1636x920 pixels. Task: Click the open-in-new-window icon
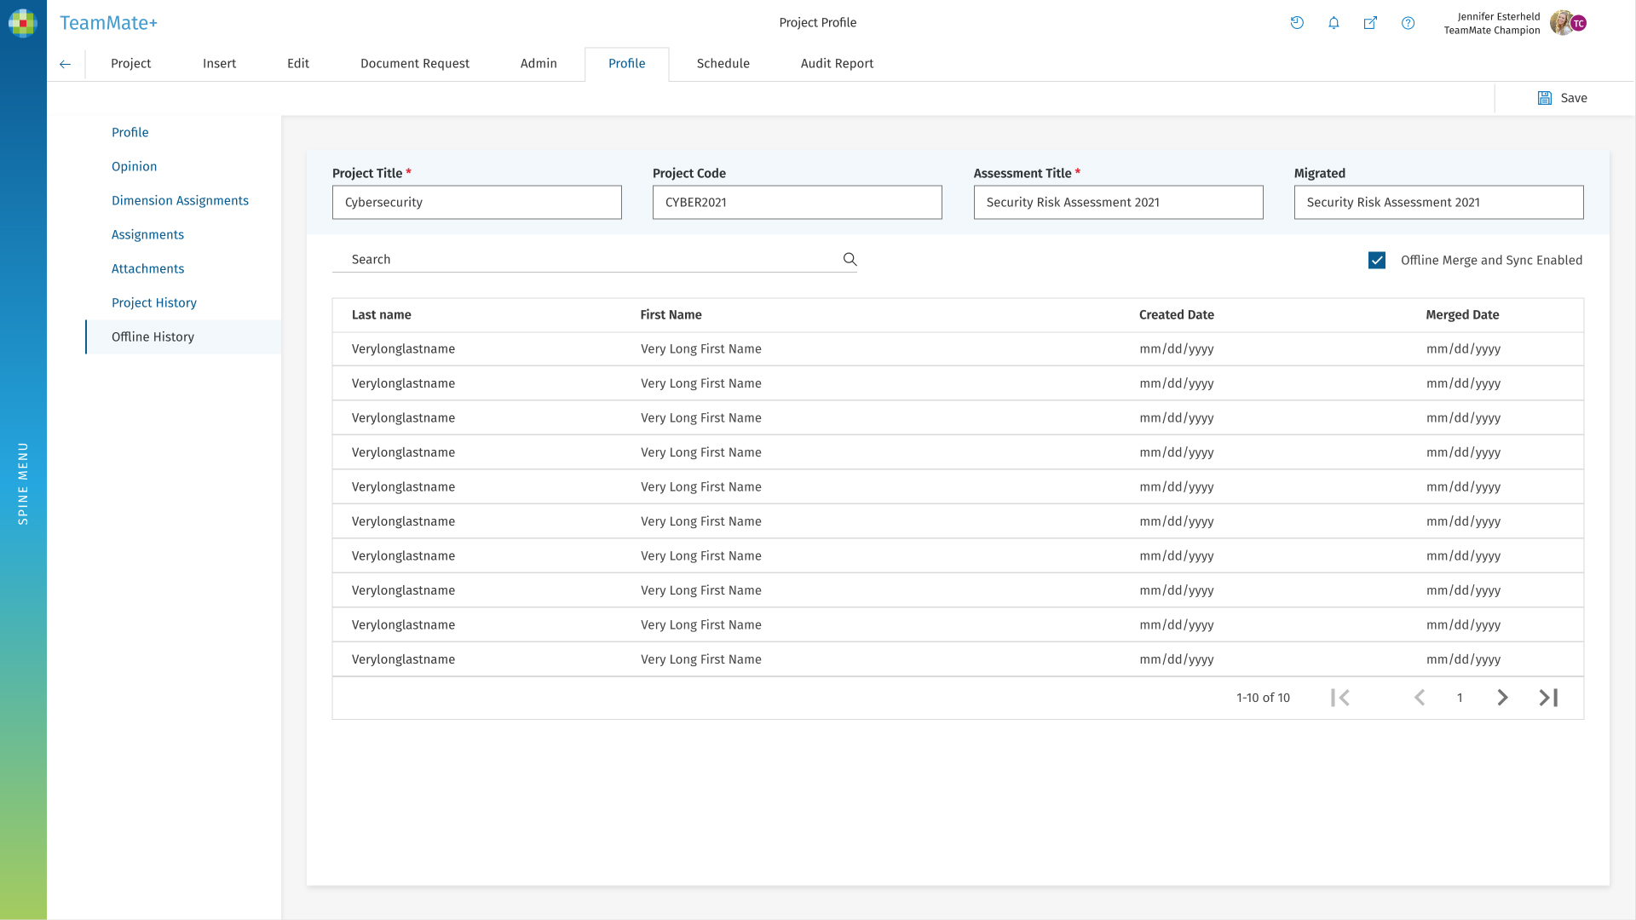click(x=1370, y=23)
